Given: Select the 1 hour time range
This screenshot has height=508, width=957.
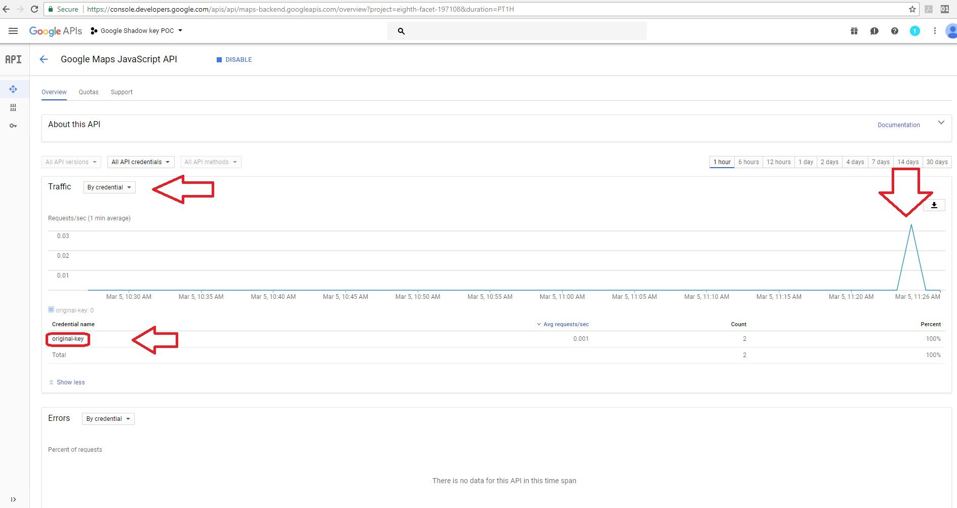Looking at the screenshot, I should 722,162.
